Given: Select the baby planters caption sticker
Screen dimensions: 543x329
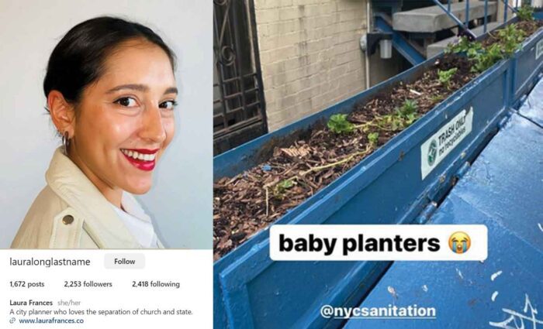Looking at the screenshot, I should tap(379, 242).
